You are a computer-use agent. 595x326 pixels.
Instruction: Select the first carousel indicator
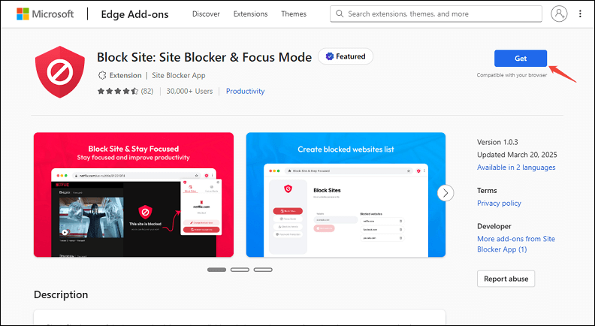[x=216, y=270]
